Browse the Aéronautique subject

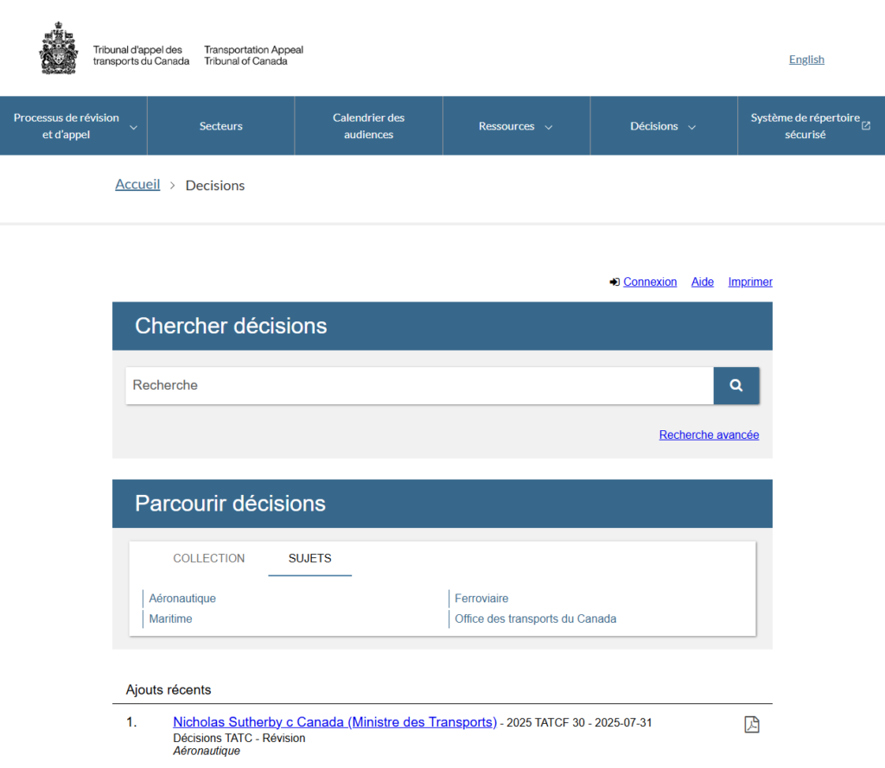point(182,599)
